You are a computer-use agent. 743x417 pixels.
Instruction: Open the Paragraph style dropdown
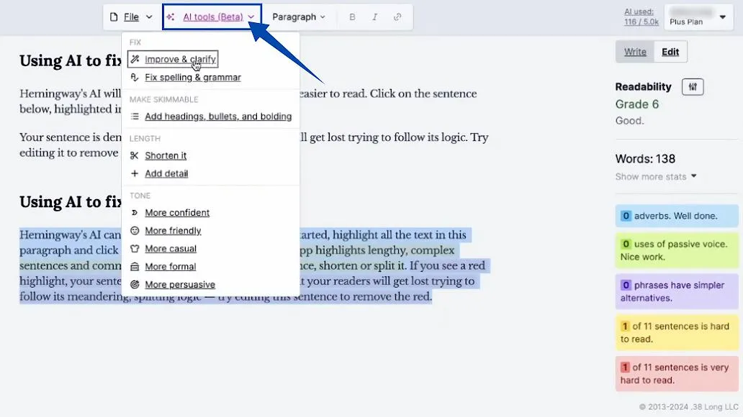[298, 16]
